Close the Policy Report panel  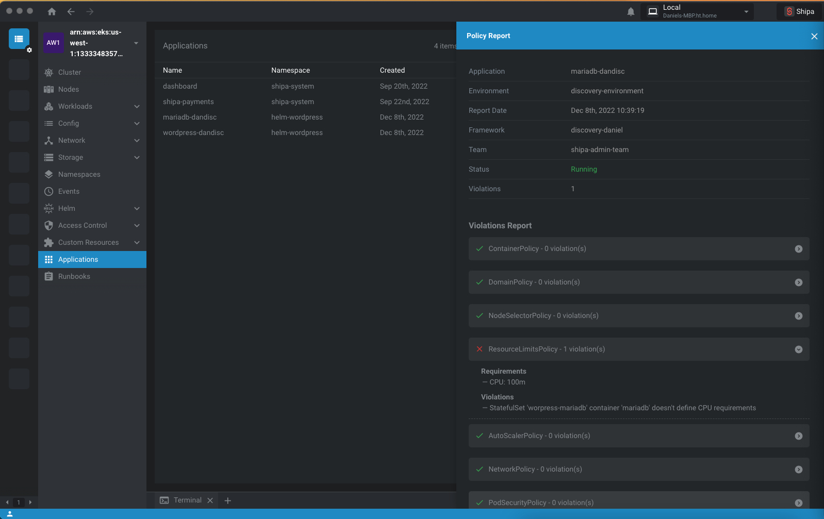point(814,36)
